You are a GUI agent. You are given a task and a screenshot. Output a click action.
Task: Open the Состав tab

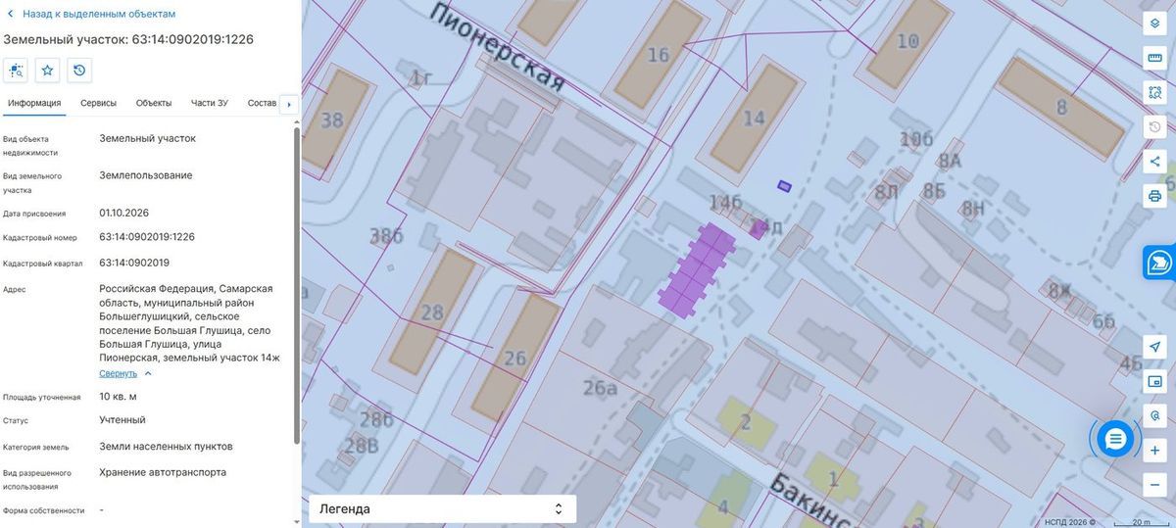pos(263,103)
